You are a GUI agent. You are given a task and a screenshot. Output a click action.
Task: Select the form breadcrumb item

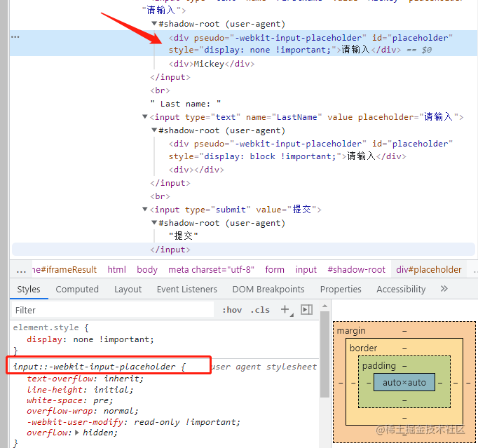[274, 270]
